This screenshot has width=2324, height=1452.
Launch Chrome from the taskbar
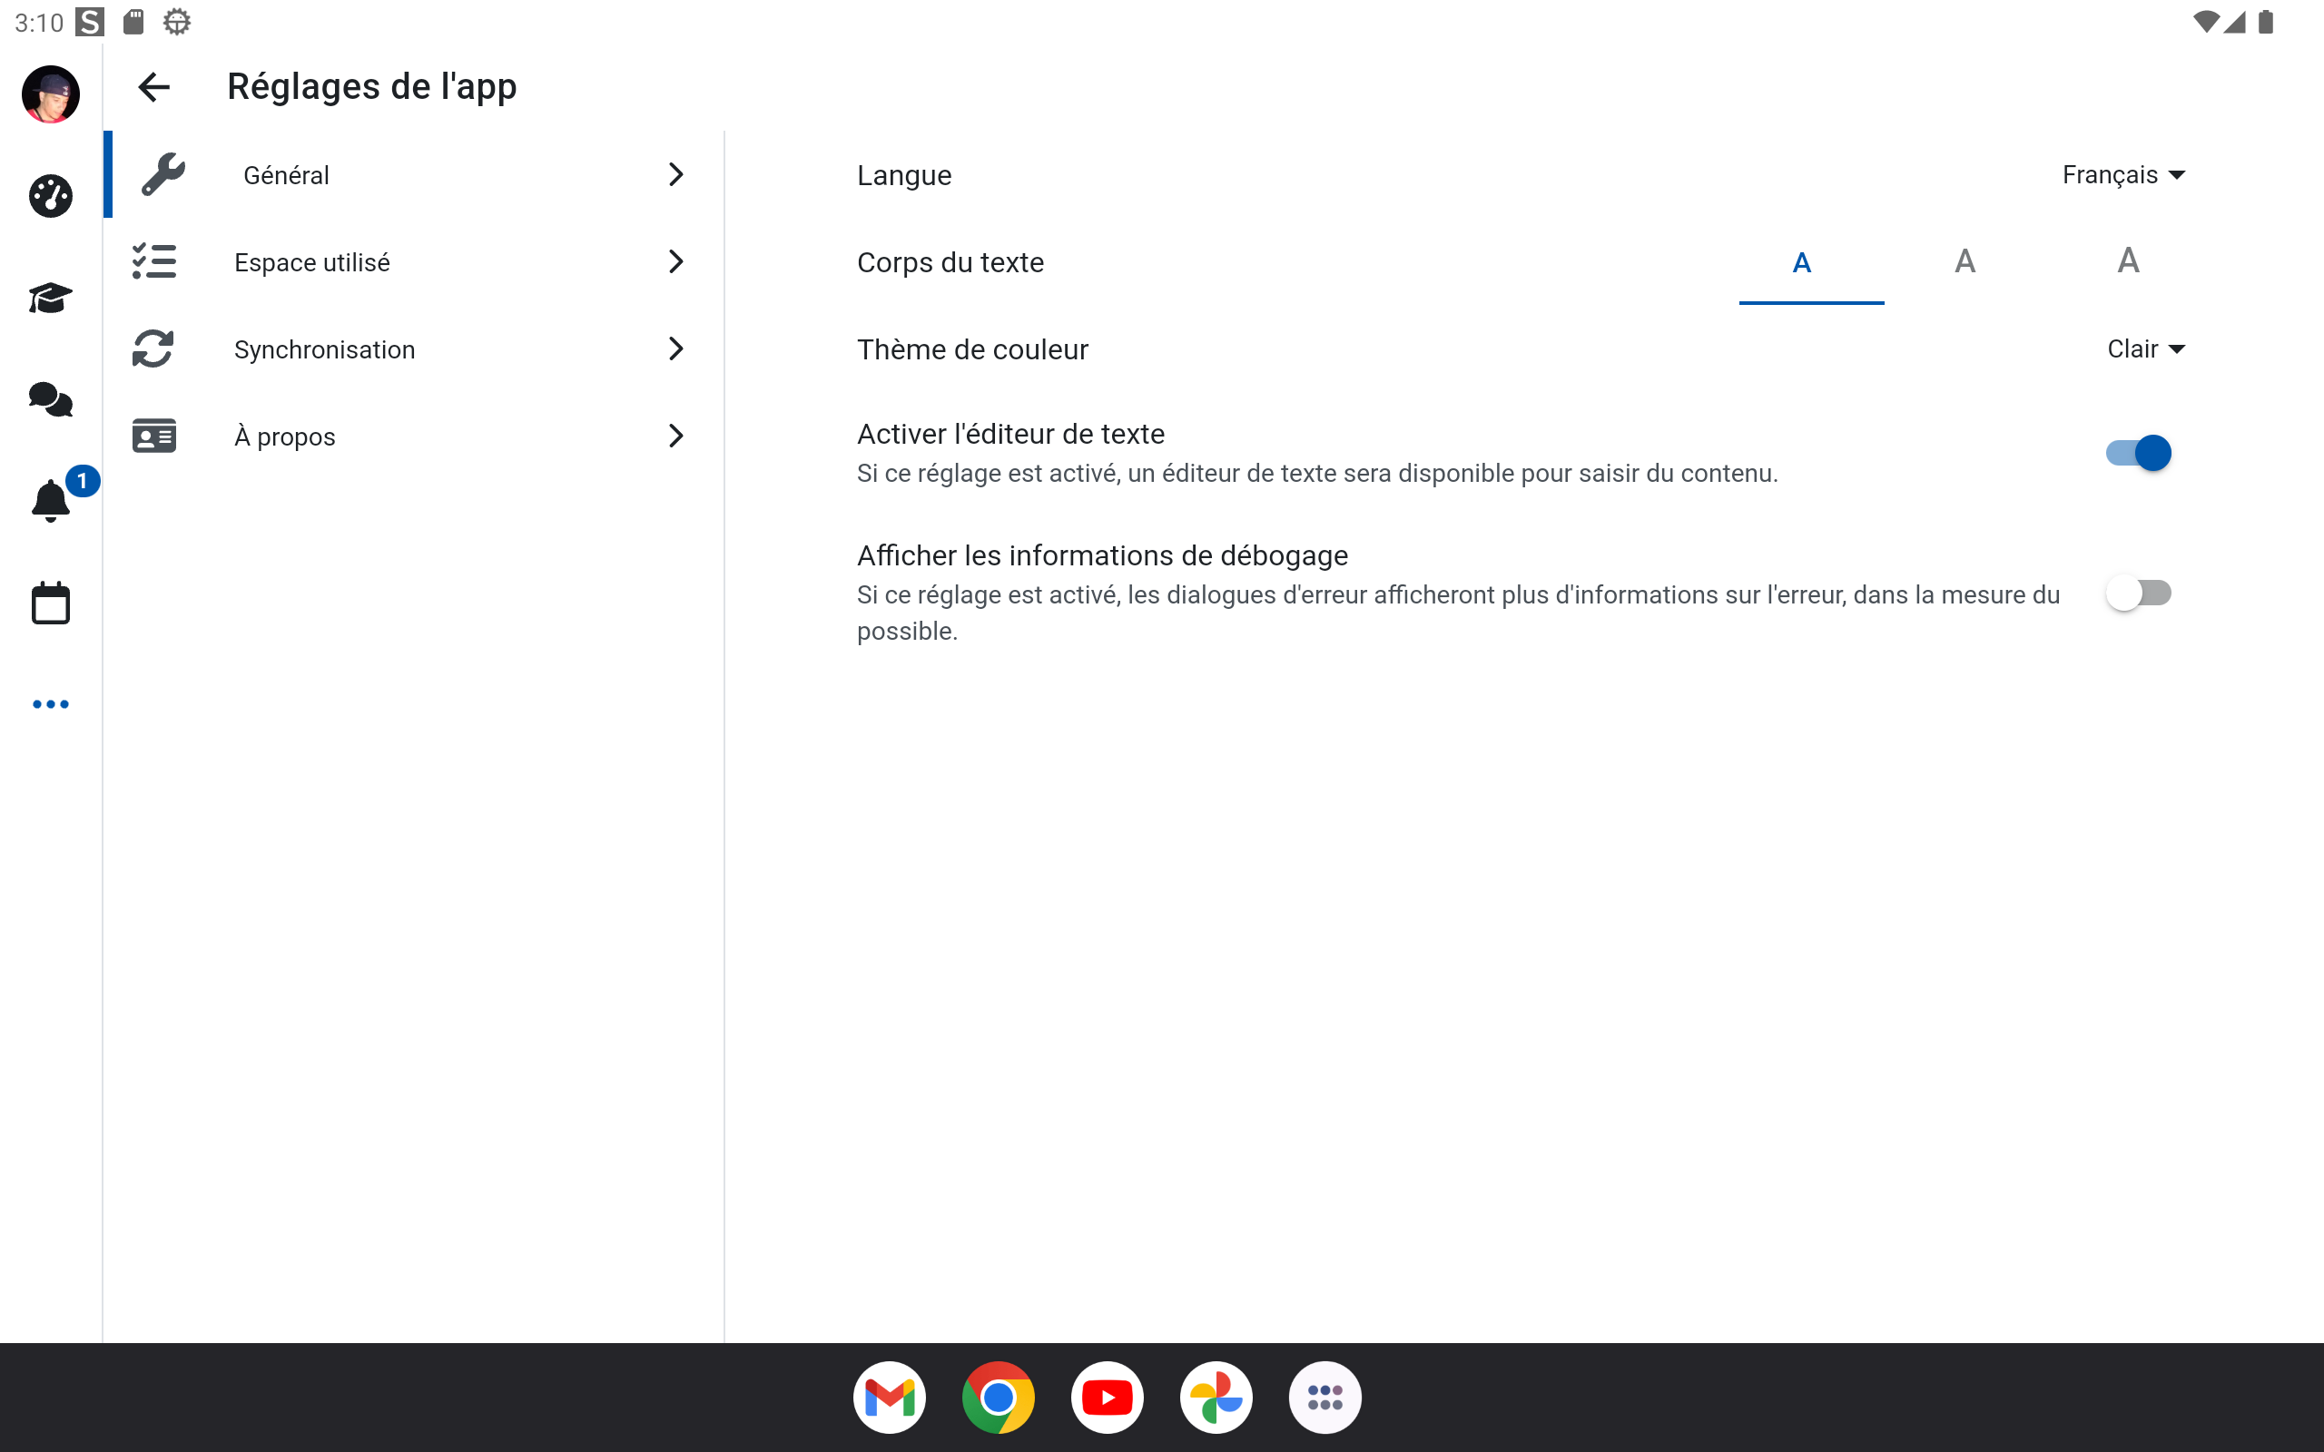(x=998, y=1398)
